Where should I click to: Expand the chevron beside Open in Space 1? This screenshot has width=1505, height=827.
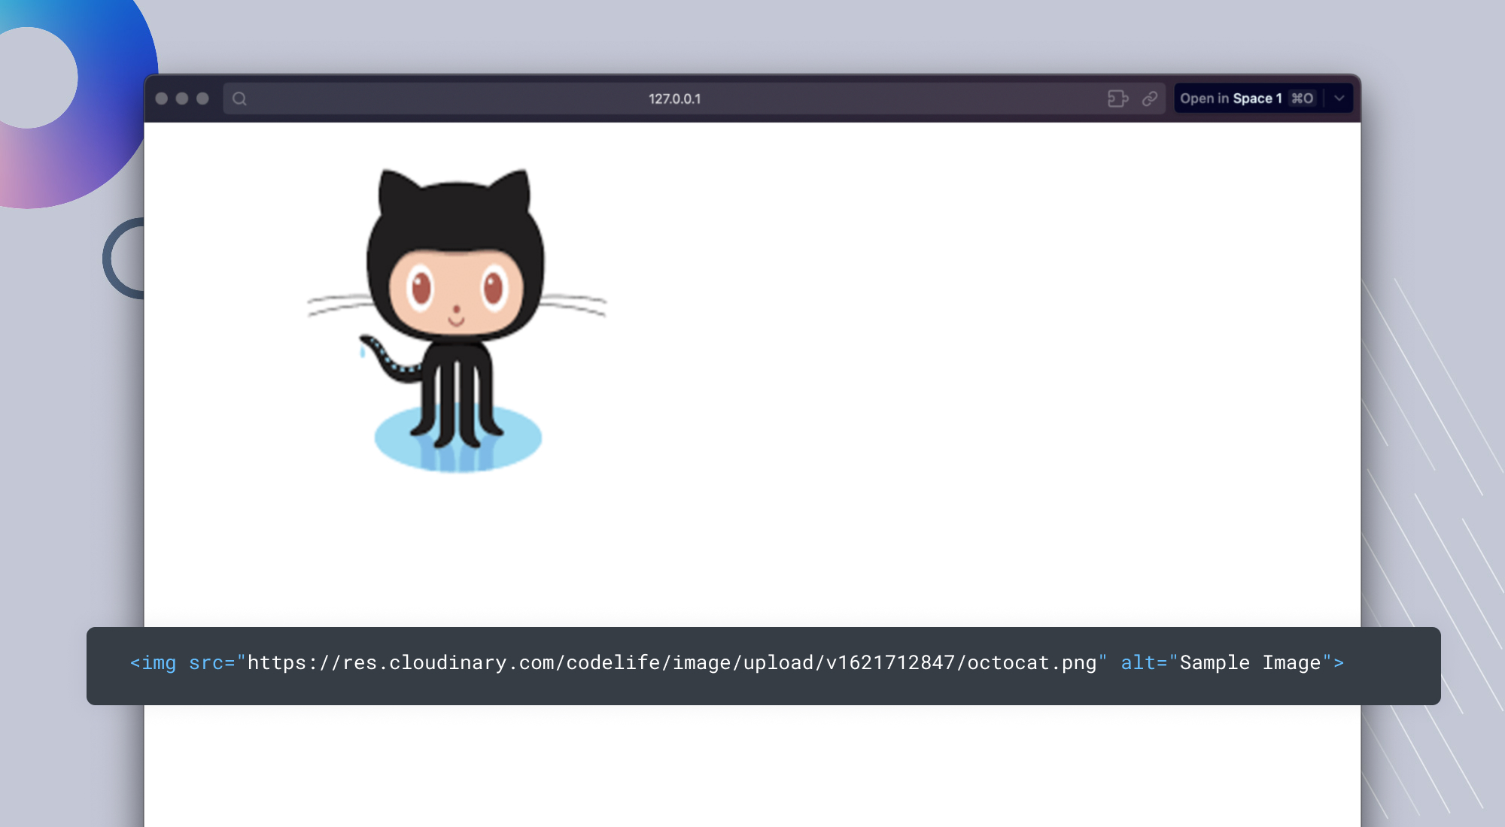(1339, 98)
